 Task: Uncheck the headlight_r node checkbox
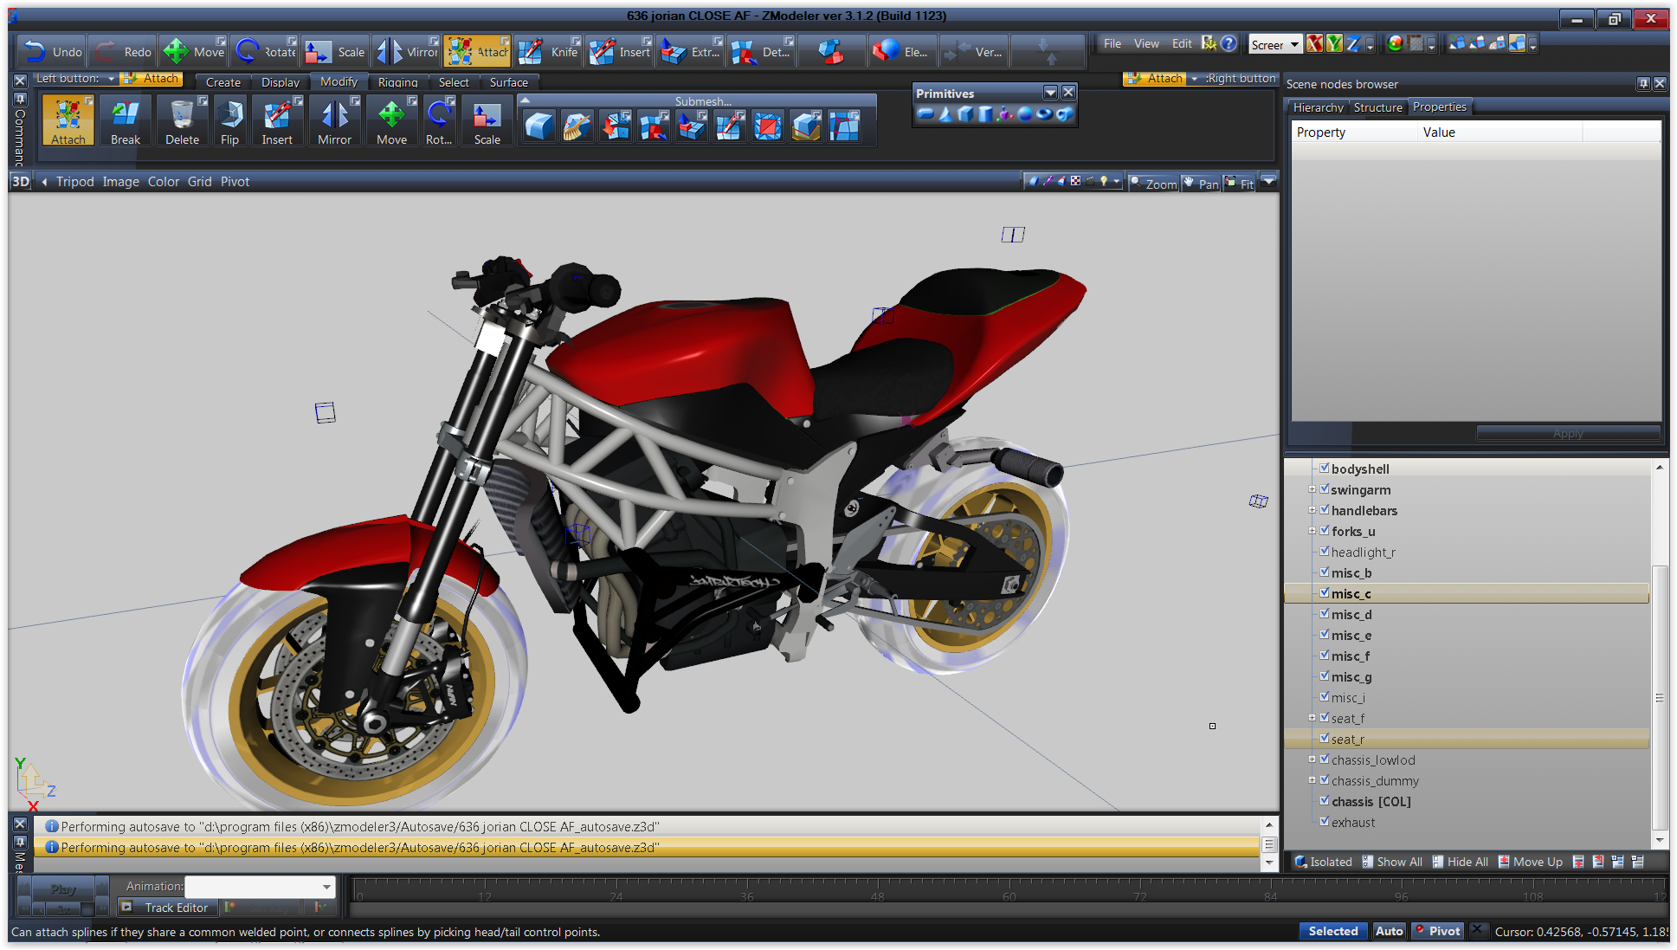click(1324, 551)
